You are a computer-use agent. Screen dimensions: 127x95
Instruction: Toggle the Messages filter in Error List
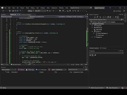[x=41, y=70]
